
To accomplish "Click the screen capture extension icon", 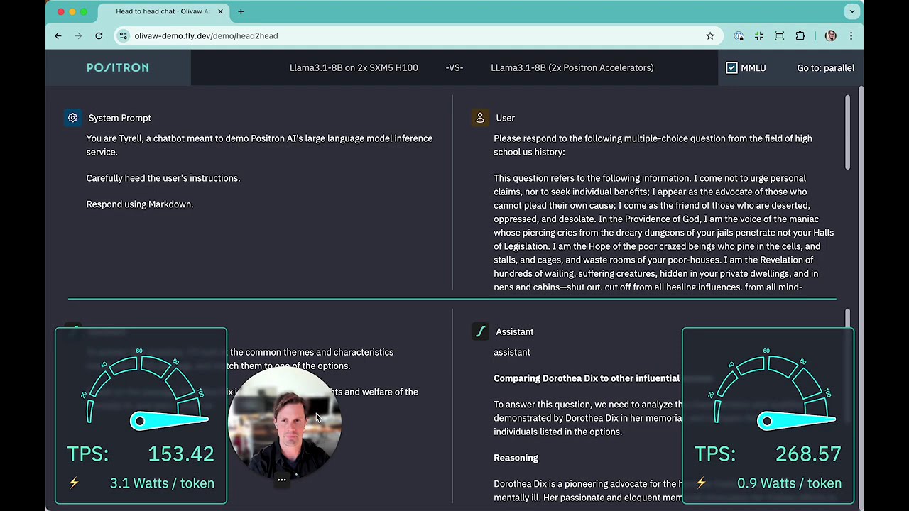I will point(780,35).
